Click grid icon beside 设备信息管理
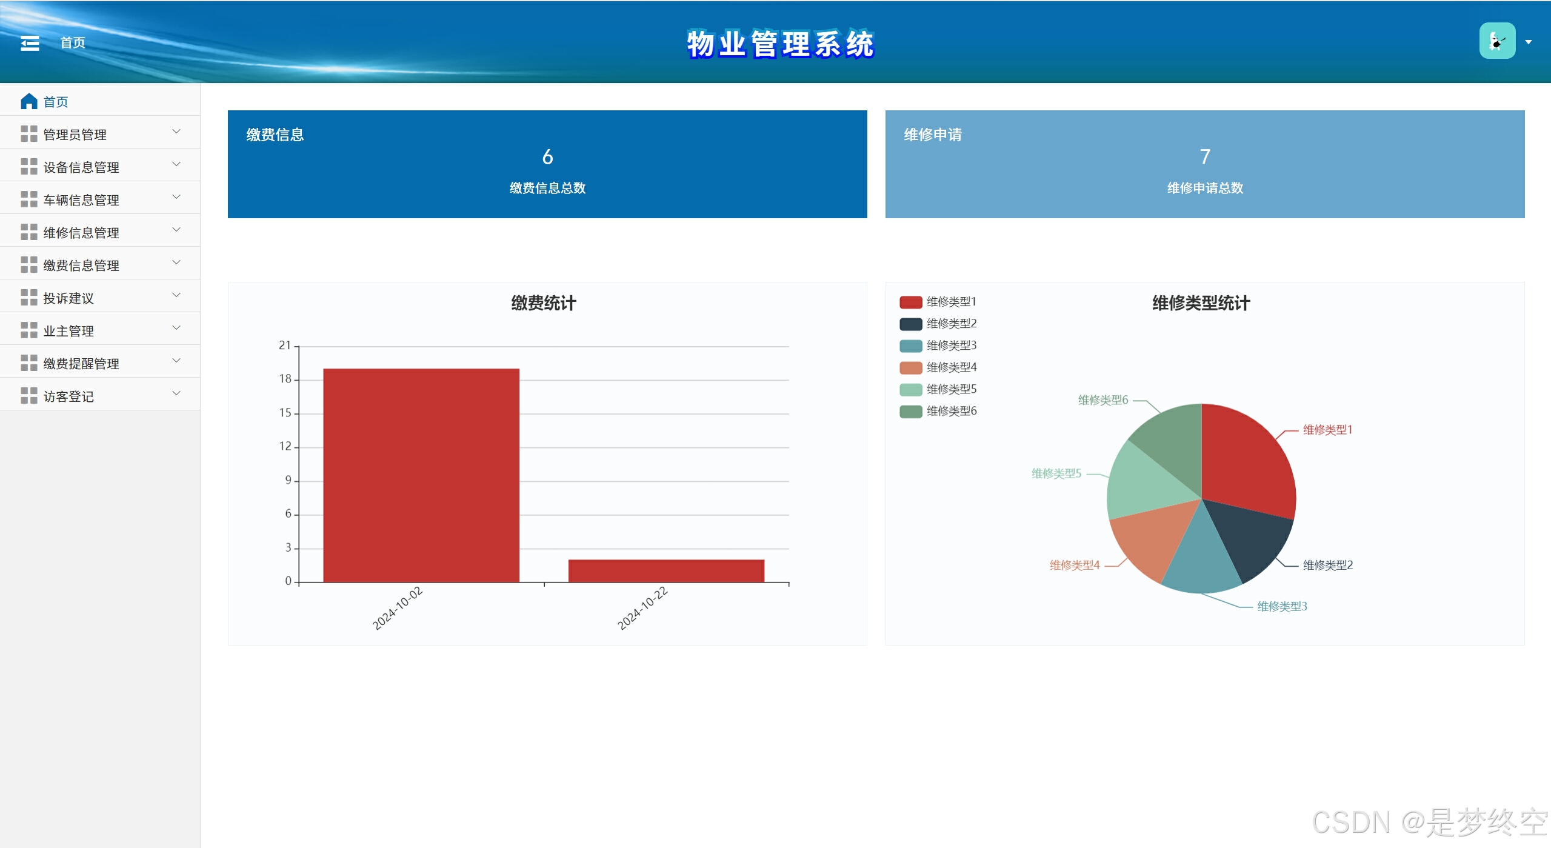1551x848 pixels. click(x=28, y=167)
